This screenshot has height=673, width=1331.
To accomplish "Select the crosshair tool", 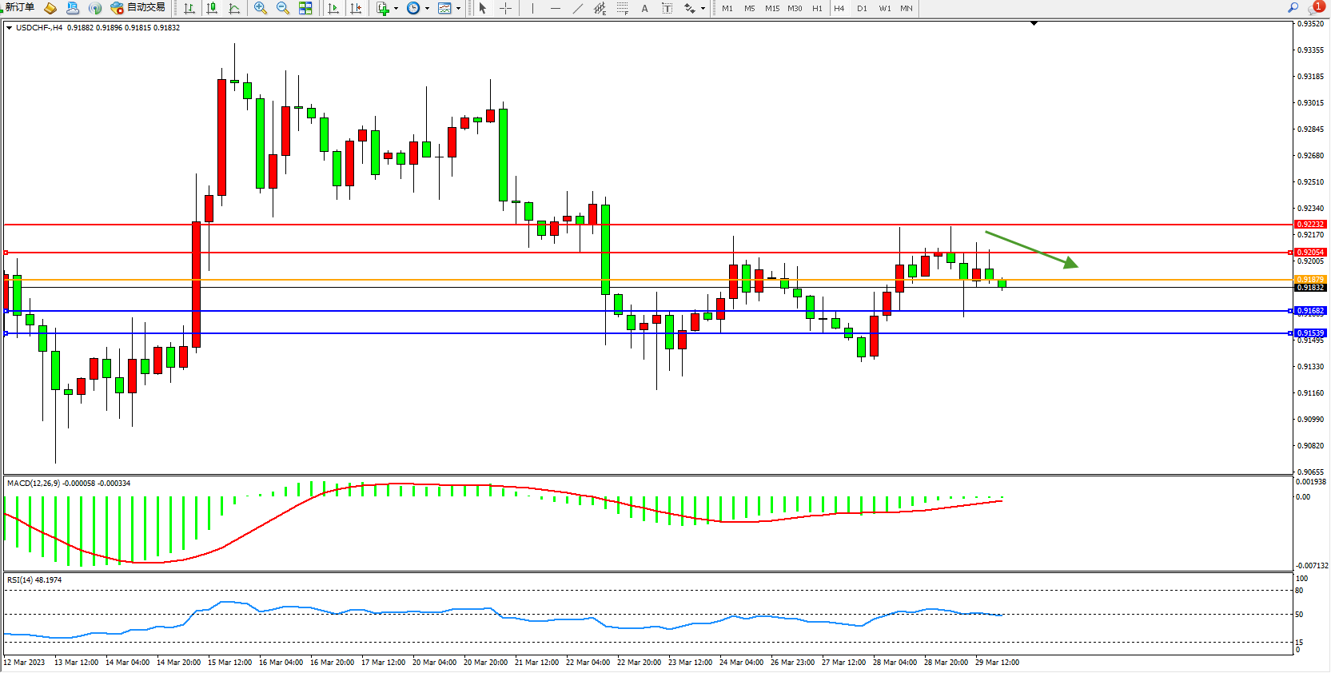I will click(x=505, y=8).
